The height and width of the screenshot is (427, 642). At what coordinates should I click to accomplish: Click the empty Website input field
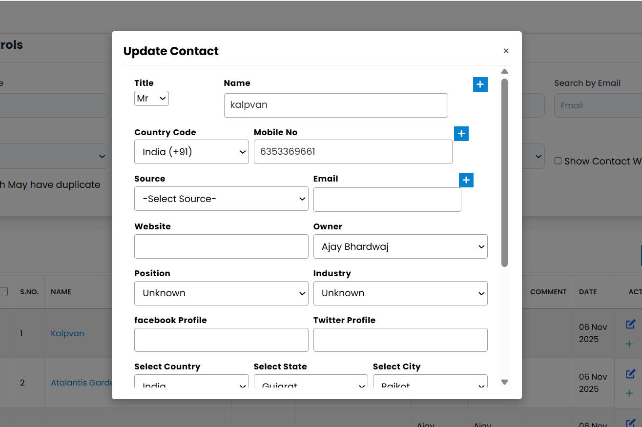(x=221, y=246)
